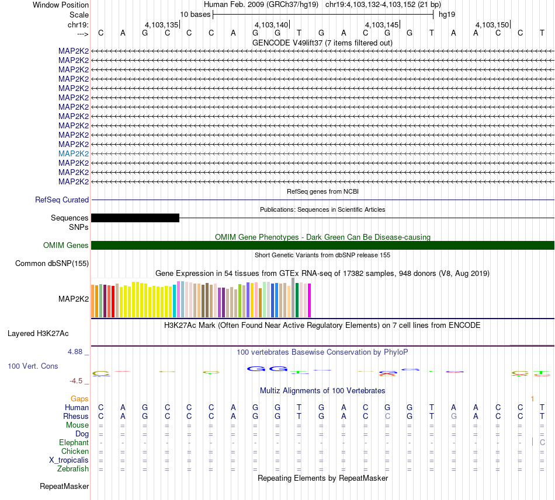Click the RepeatMasker track label
Image resolution: width=555 pixels, height=500 pixels.
click(64, 487)
